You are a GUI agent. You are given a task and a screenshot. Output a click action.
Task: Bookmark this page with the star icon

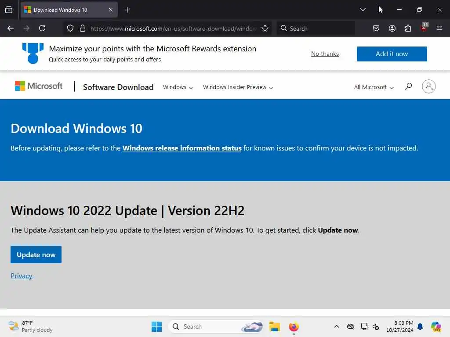265,28
